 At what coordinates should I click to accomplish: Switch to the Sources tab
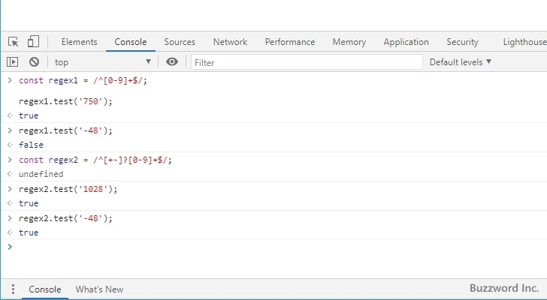pyautogui.click(x=180, y=42)
